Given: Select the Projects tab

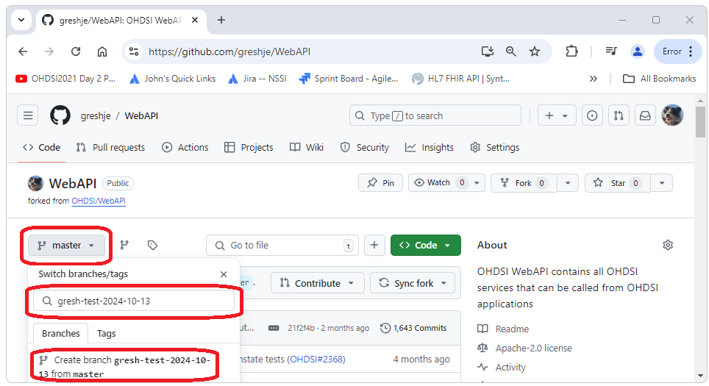Looking at the screenshot, I should (249, 147).
